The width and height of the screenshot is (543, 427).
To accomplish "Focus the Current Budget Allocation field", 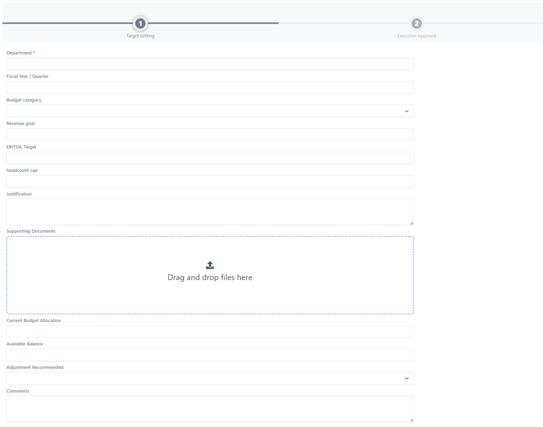I will (210, 332).
